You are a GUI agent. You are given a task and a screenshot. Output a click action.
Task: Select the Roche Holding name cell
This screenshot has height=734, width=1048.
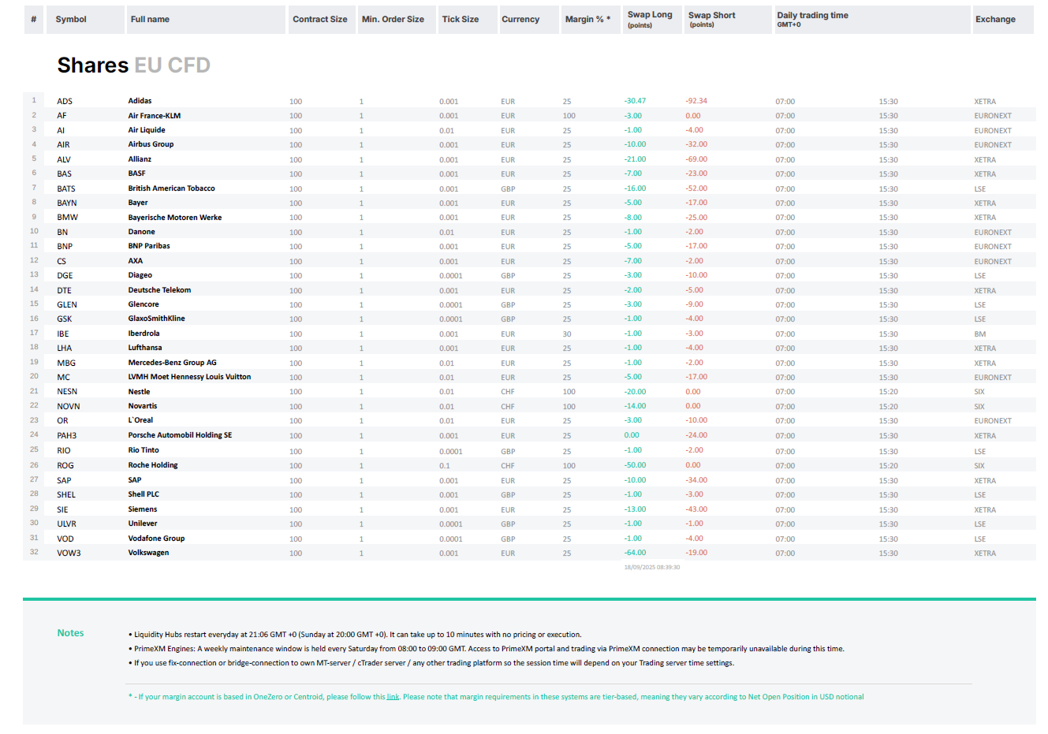(x=153, y=465)
